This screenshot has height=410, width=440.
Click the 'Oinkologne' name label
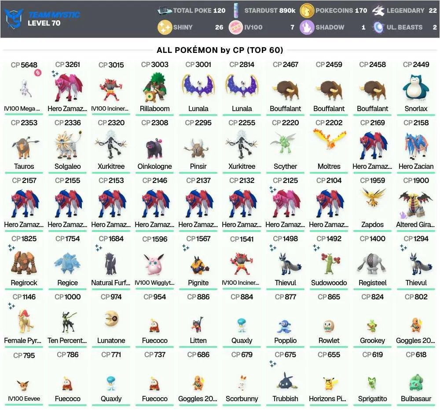[x=154, y=167]
